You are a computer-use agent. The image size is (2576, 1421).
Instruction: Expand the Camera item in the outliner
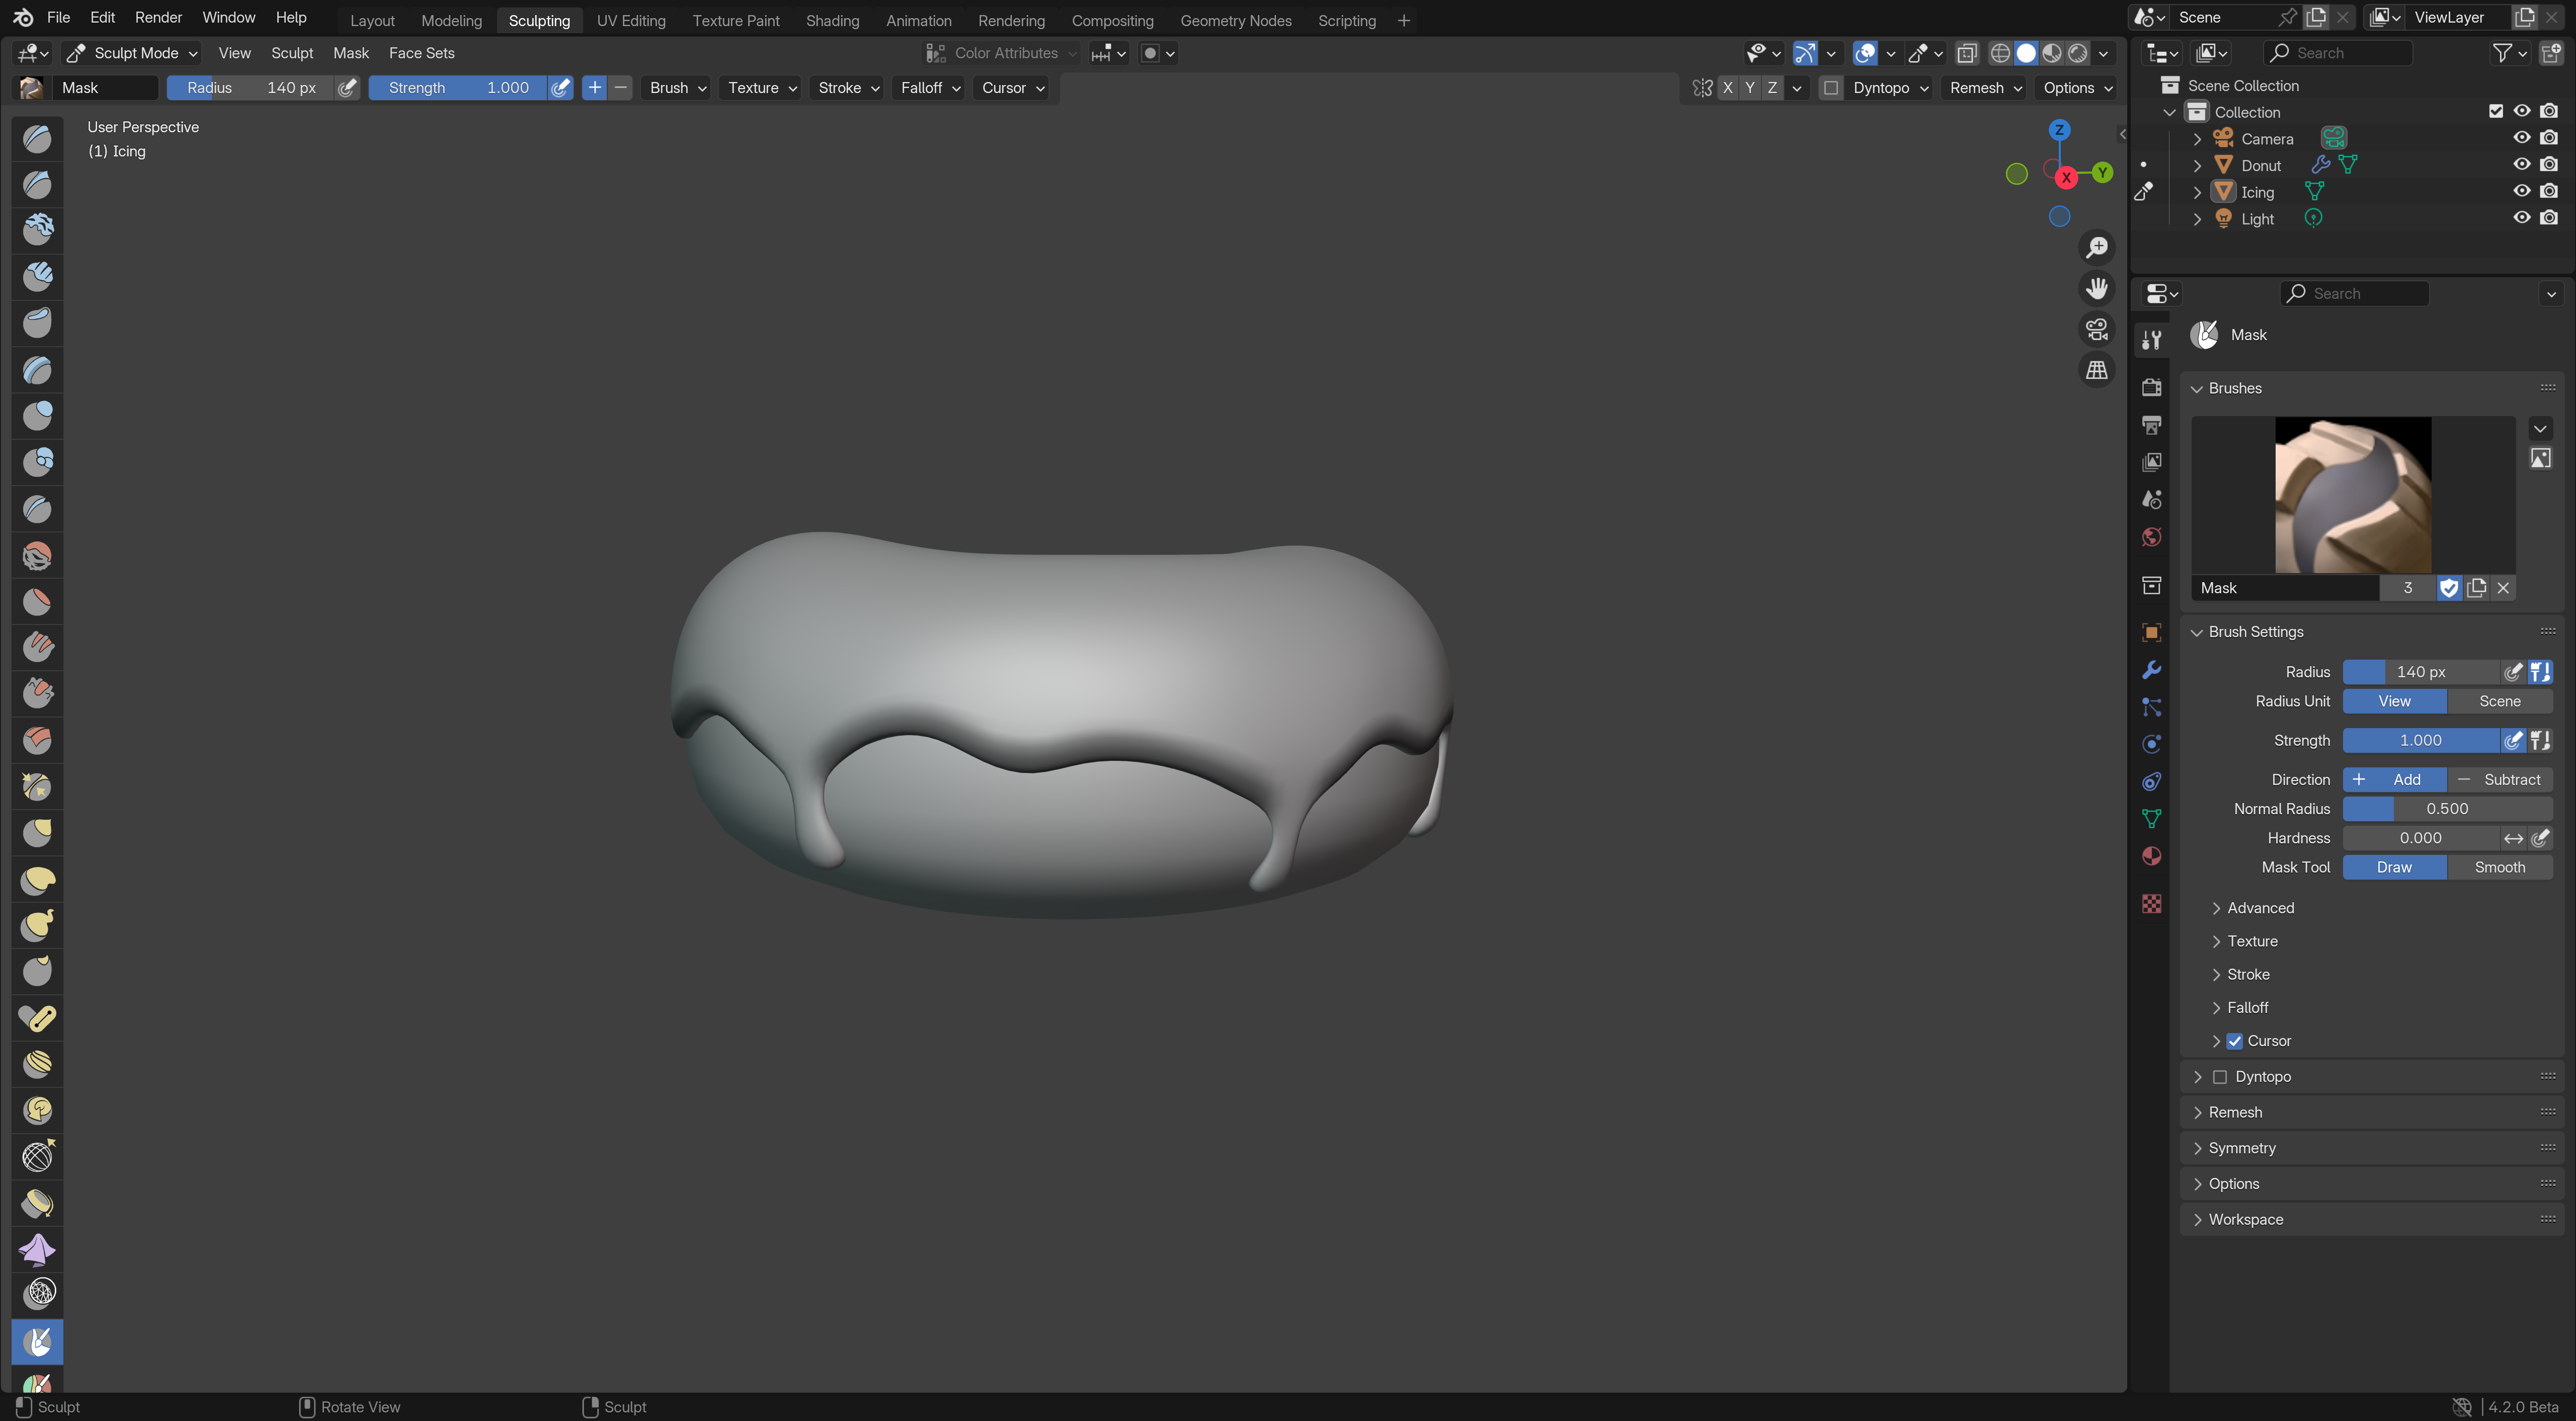[x=2197, y=139]
